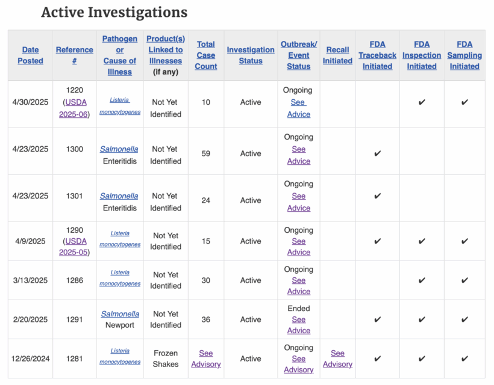Click Investigation Status header link

251,55
